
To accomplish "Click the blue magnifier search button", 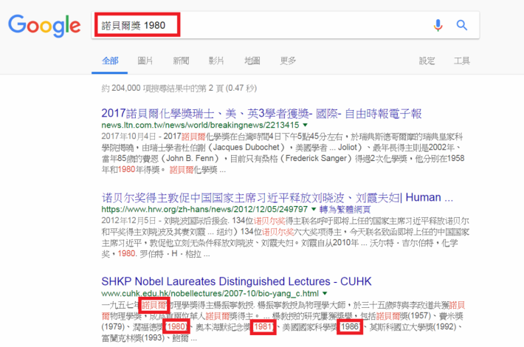I will 462,25.
